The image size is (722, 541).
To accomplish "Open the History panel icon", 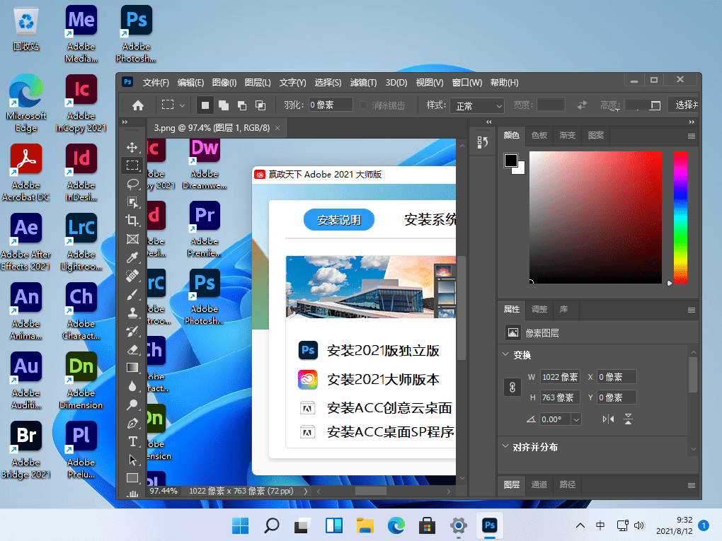I will click(482, 142).
